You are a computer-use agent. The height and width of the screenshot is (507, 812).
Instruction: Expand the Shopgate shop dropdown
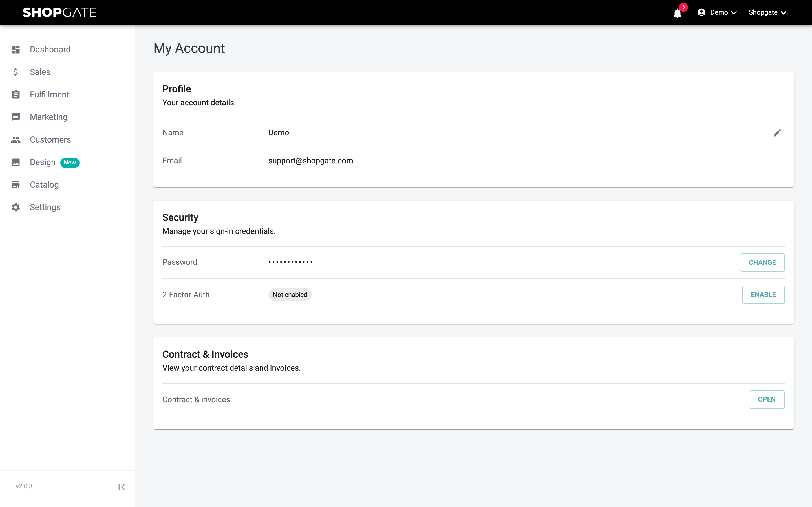pos(768,12)
